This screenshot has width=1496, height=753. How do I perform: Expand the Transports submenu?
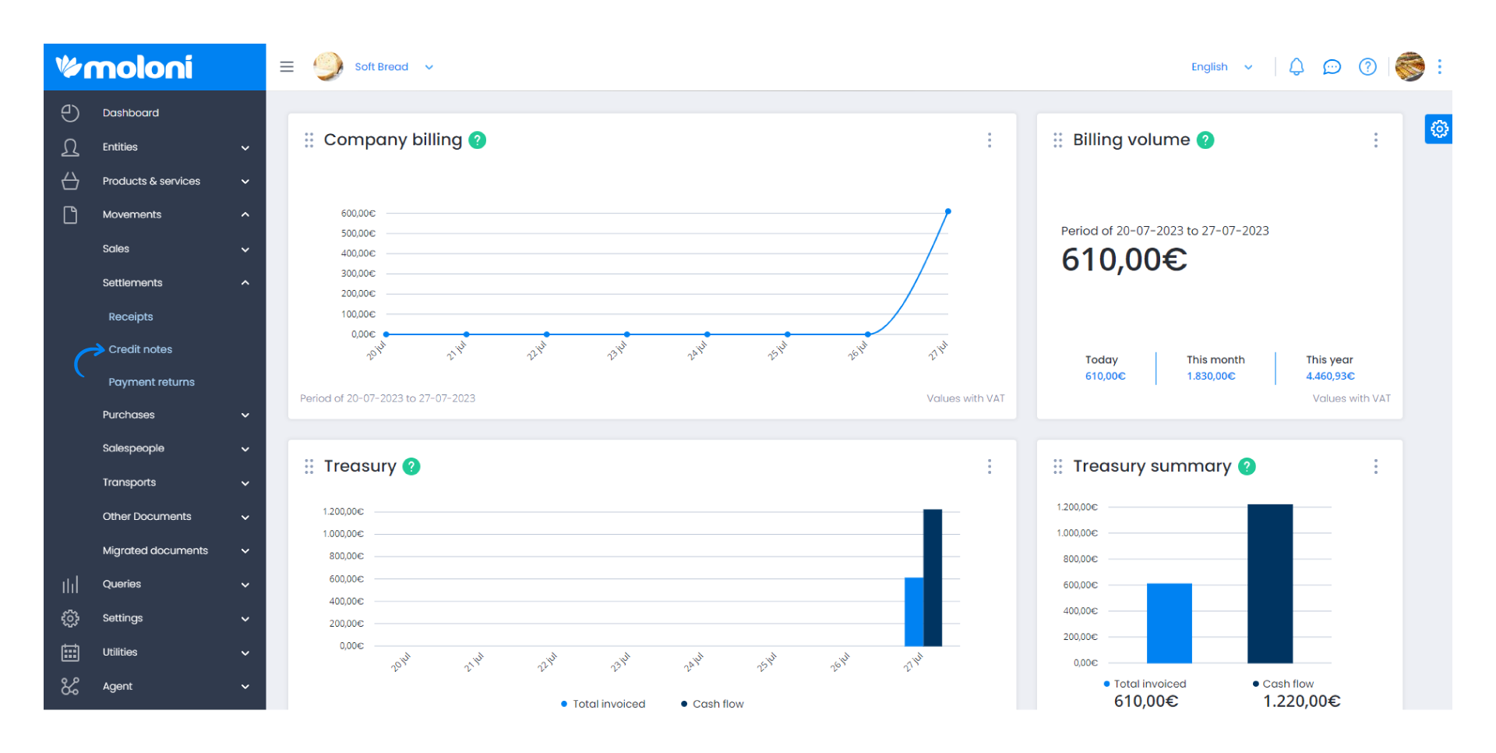pos(245,483)
